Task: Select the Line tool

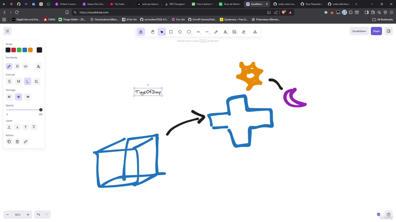Action: tap(207, 32)
